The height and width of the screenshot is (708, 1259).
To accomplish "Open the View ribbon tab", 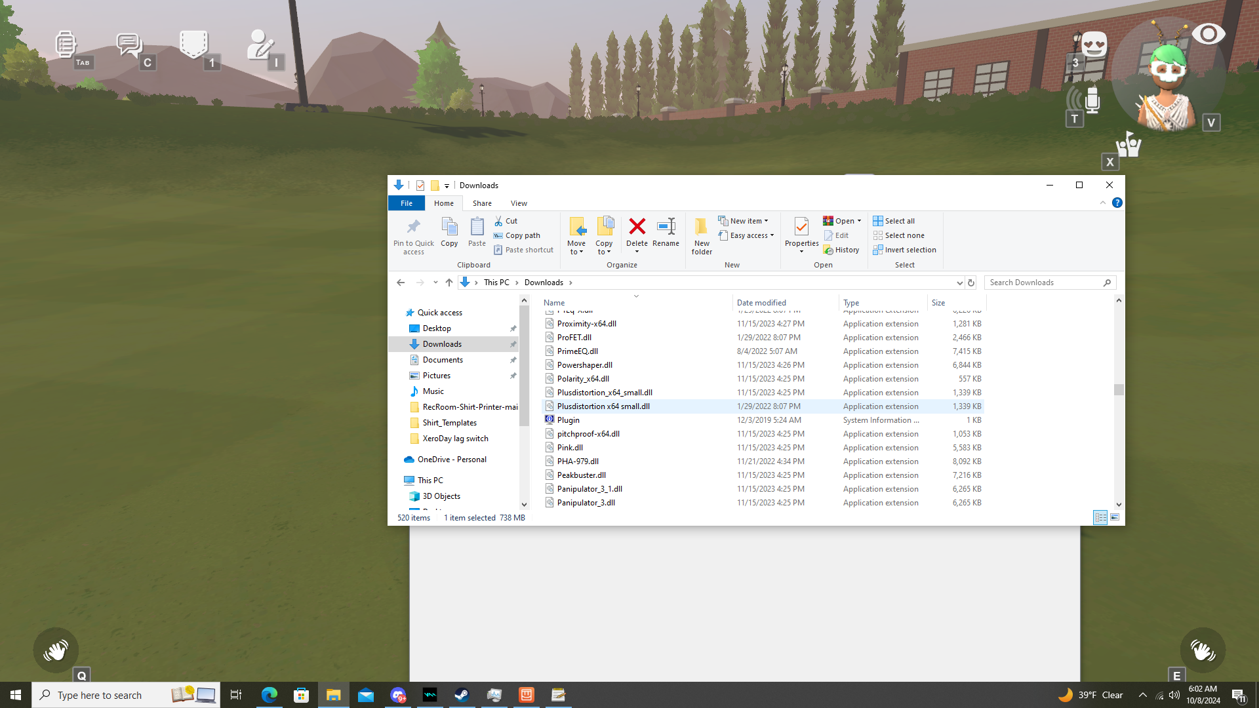I will point(519,203).
